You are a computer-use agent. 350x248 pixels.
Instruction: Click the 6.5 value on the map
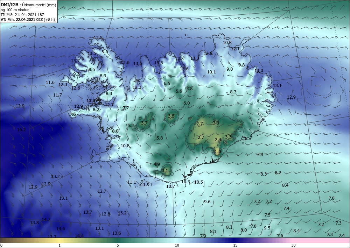click(x=167, y=83)
